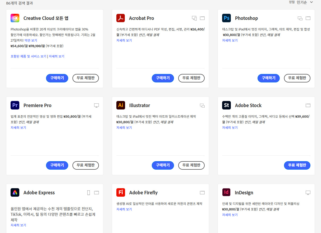The image size is (321, 233).
Task: Click the '86개의 검색 결과' result count
Action: [x=20, y=3]
